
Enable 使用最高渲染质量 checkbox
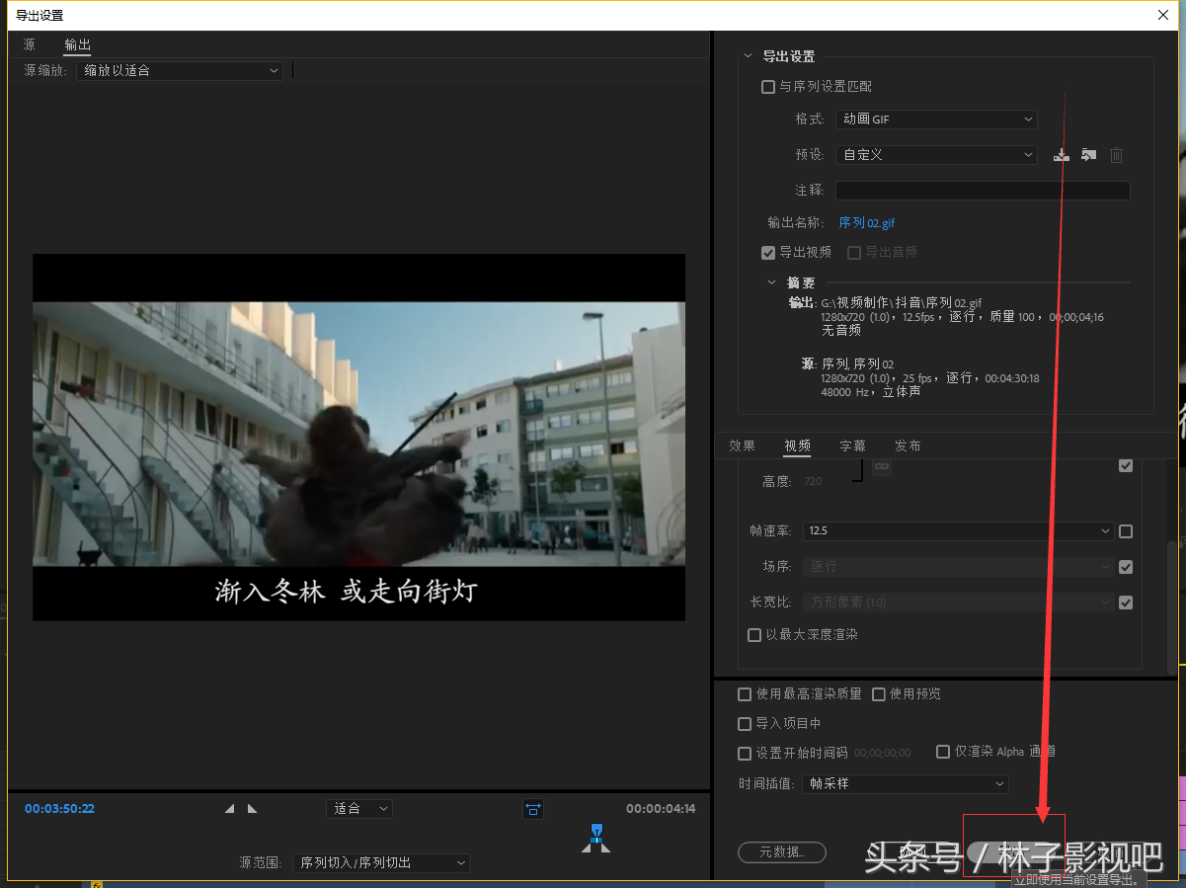746,694
